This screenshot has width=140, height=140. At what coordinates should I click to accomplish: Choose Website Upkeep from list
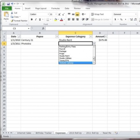click(75, 63)
